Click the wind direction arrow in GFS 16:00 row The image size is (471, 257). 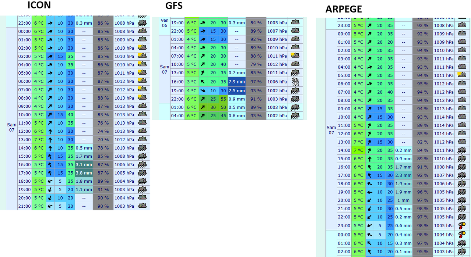pyautogui.click(x=203, y=82)
